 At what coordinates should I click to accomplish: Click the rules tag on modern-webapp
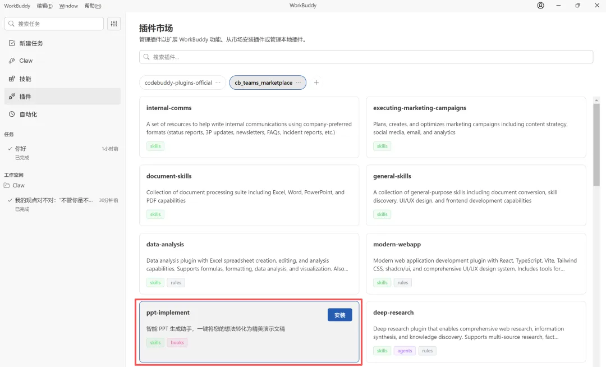point(403,282)
